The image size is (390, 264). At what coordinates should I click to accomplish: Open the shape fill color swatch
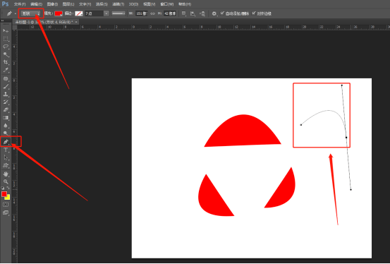[x=59, y=13]
